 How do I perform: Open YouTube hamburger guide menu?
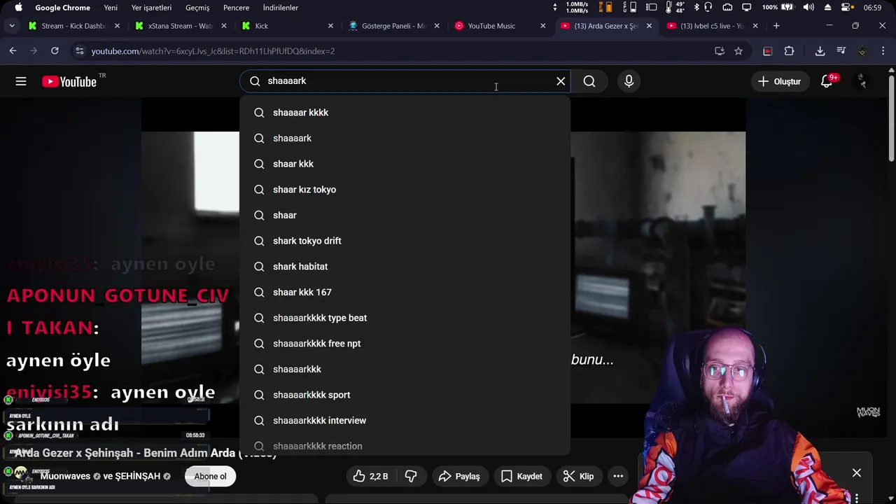[21, 81]
